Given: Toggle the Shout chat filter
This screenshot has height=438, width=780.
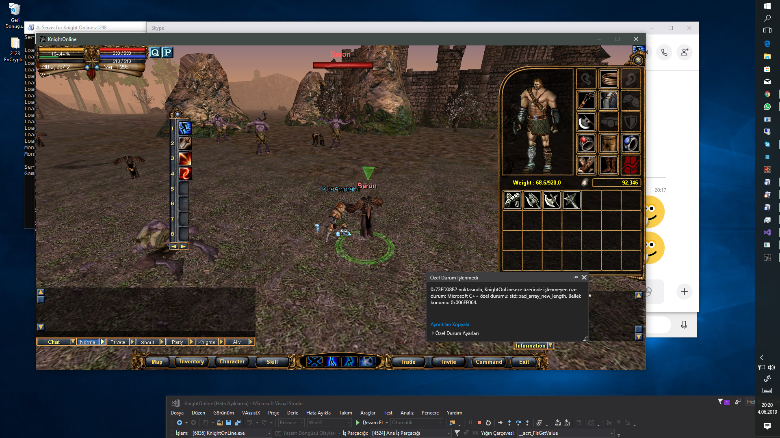Looking at the screenshot, I should [x=147, y=342].
